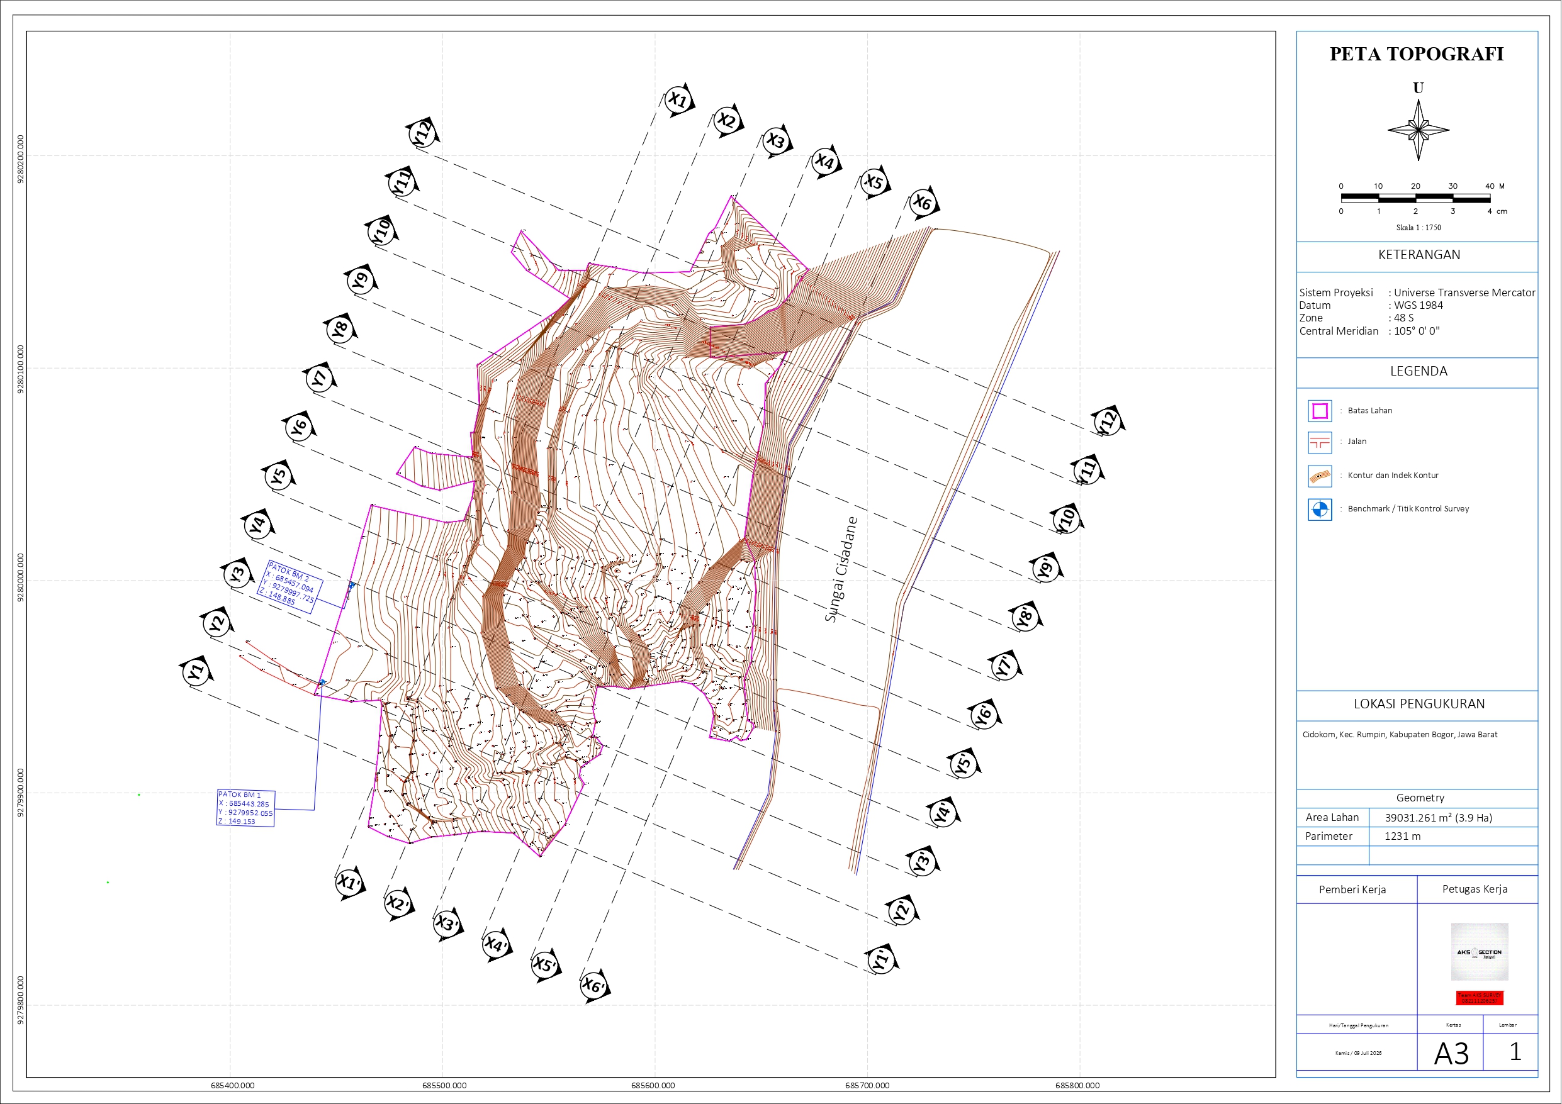Click the Y1' section marker at lower right
Image resolution: width=1562 pixels, height=1104 pixels.
click(x=882, y=960)
